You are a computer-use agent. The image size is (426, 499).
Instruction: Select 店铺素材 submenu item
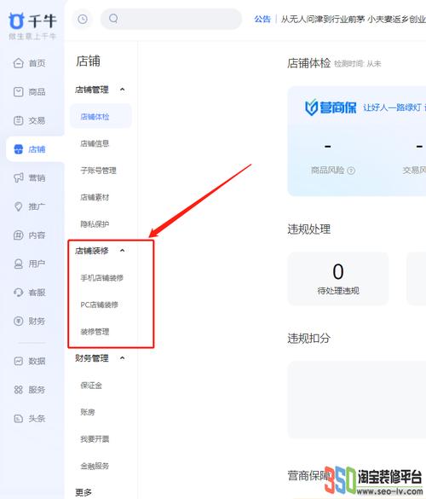95,197
